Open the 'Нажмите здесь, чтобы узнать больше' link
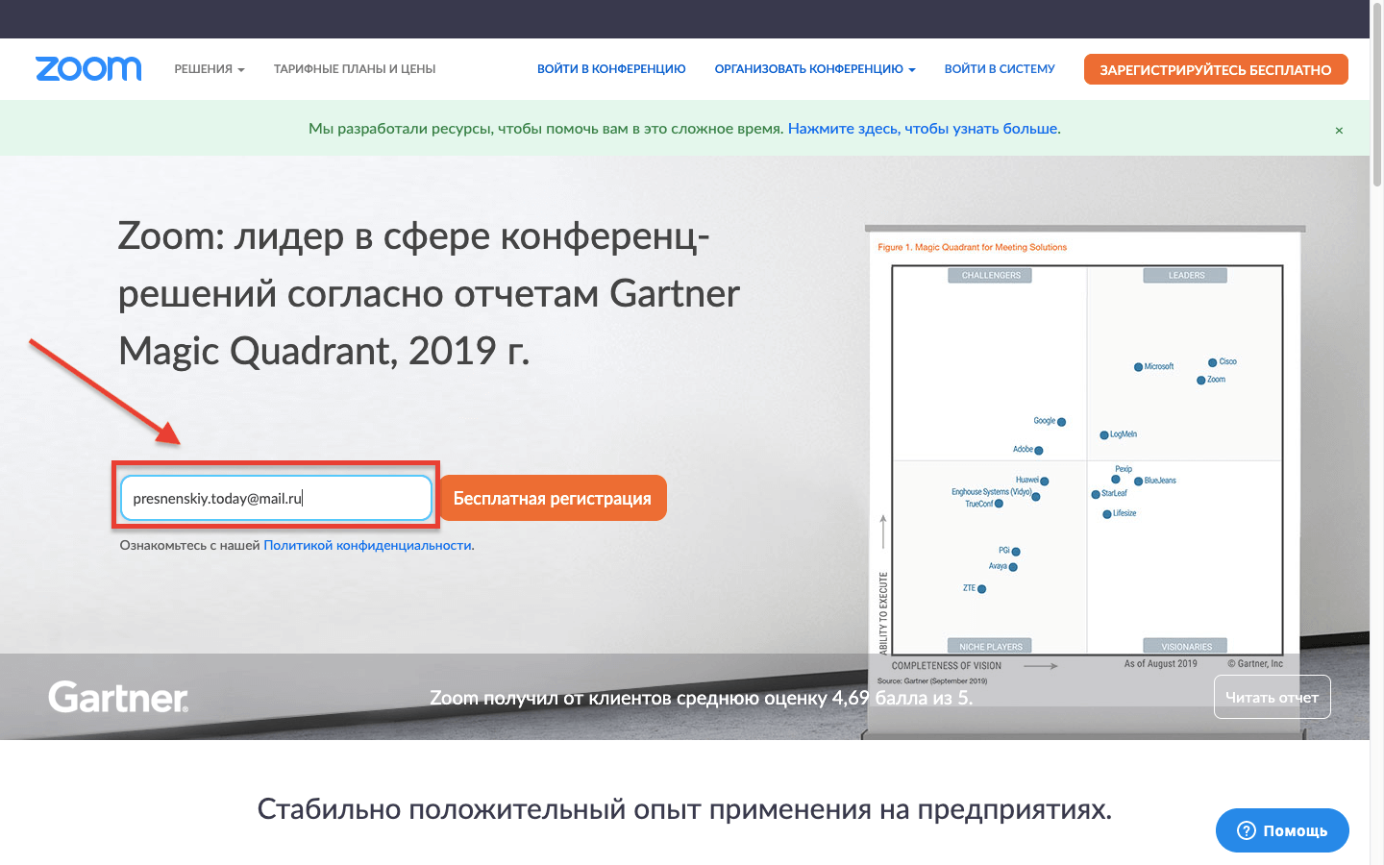This screenshot has width=1384, height=865. click(925, 129)
